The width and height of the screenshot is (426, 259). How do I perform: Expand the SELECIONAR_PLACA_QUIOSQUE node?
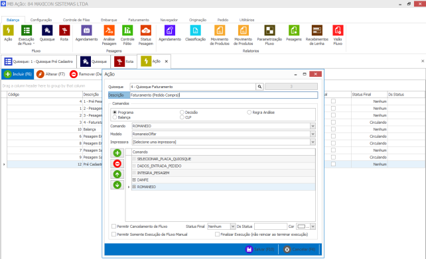[x=134, y=159]
